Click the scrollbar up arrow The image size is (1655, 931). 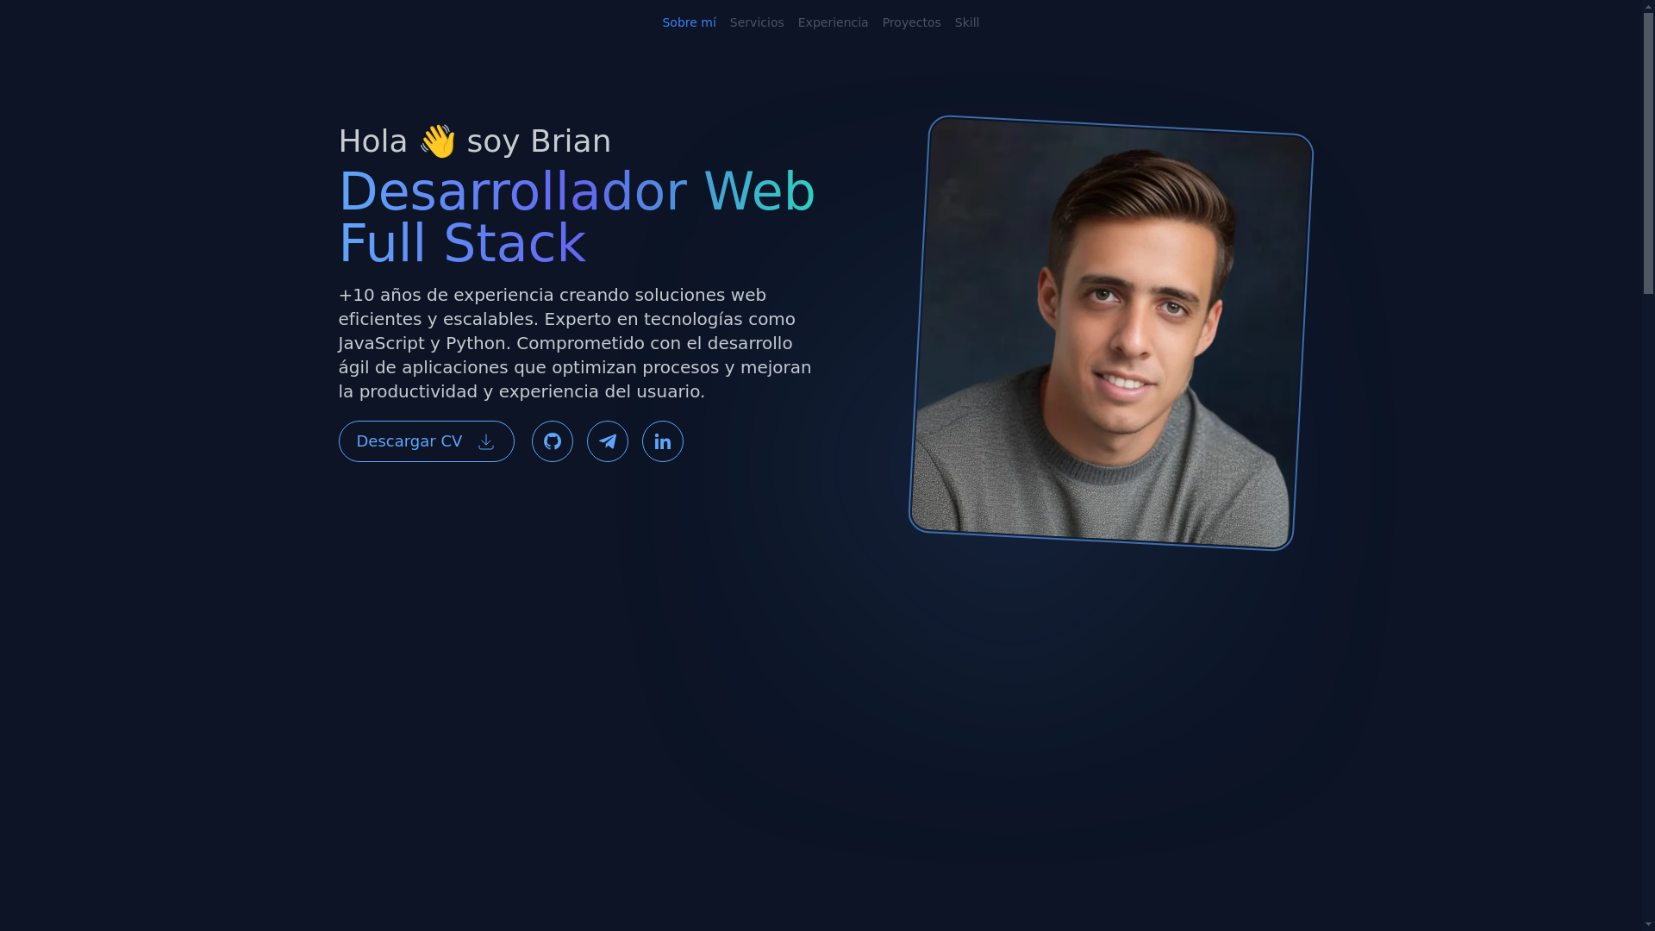click(x=1648, y=6)
